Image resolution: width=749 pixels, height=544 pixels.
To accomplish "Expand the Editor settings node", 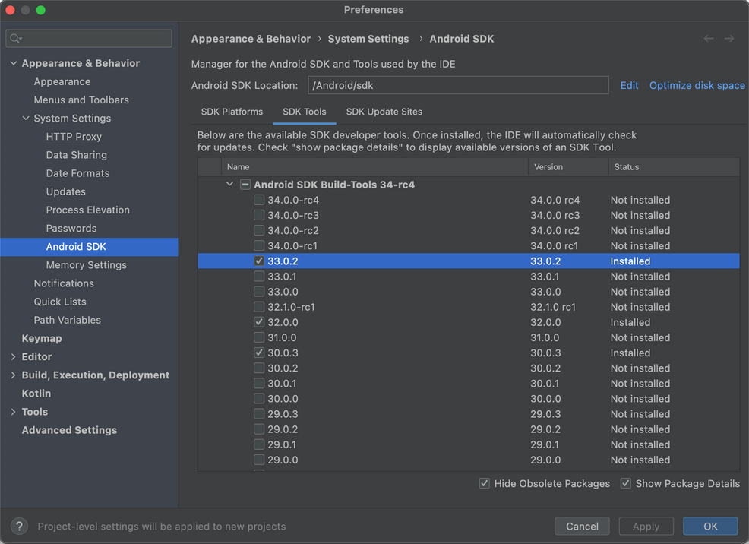I will (x=14, y=357).
